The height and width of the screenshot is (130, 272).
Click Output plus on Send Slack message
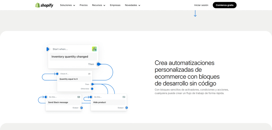82,108
